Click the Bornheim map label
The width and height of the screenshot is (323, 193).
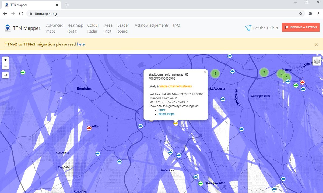(x=84, y=88)
